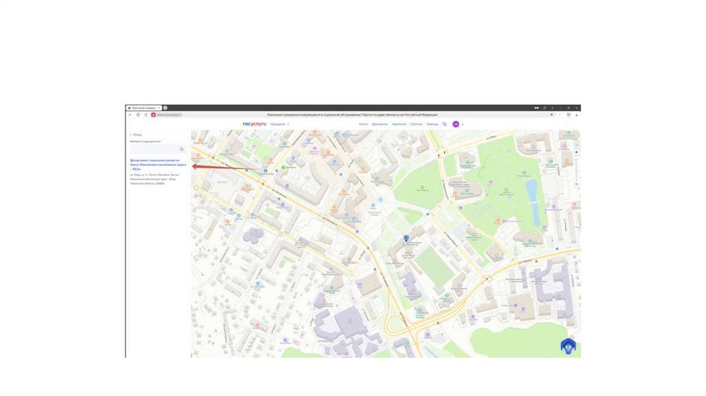Click the Назад back link
Viewport: 706px width, 396px height.
click(137, 135)
